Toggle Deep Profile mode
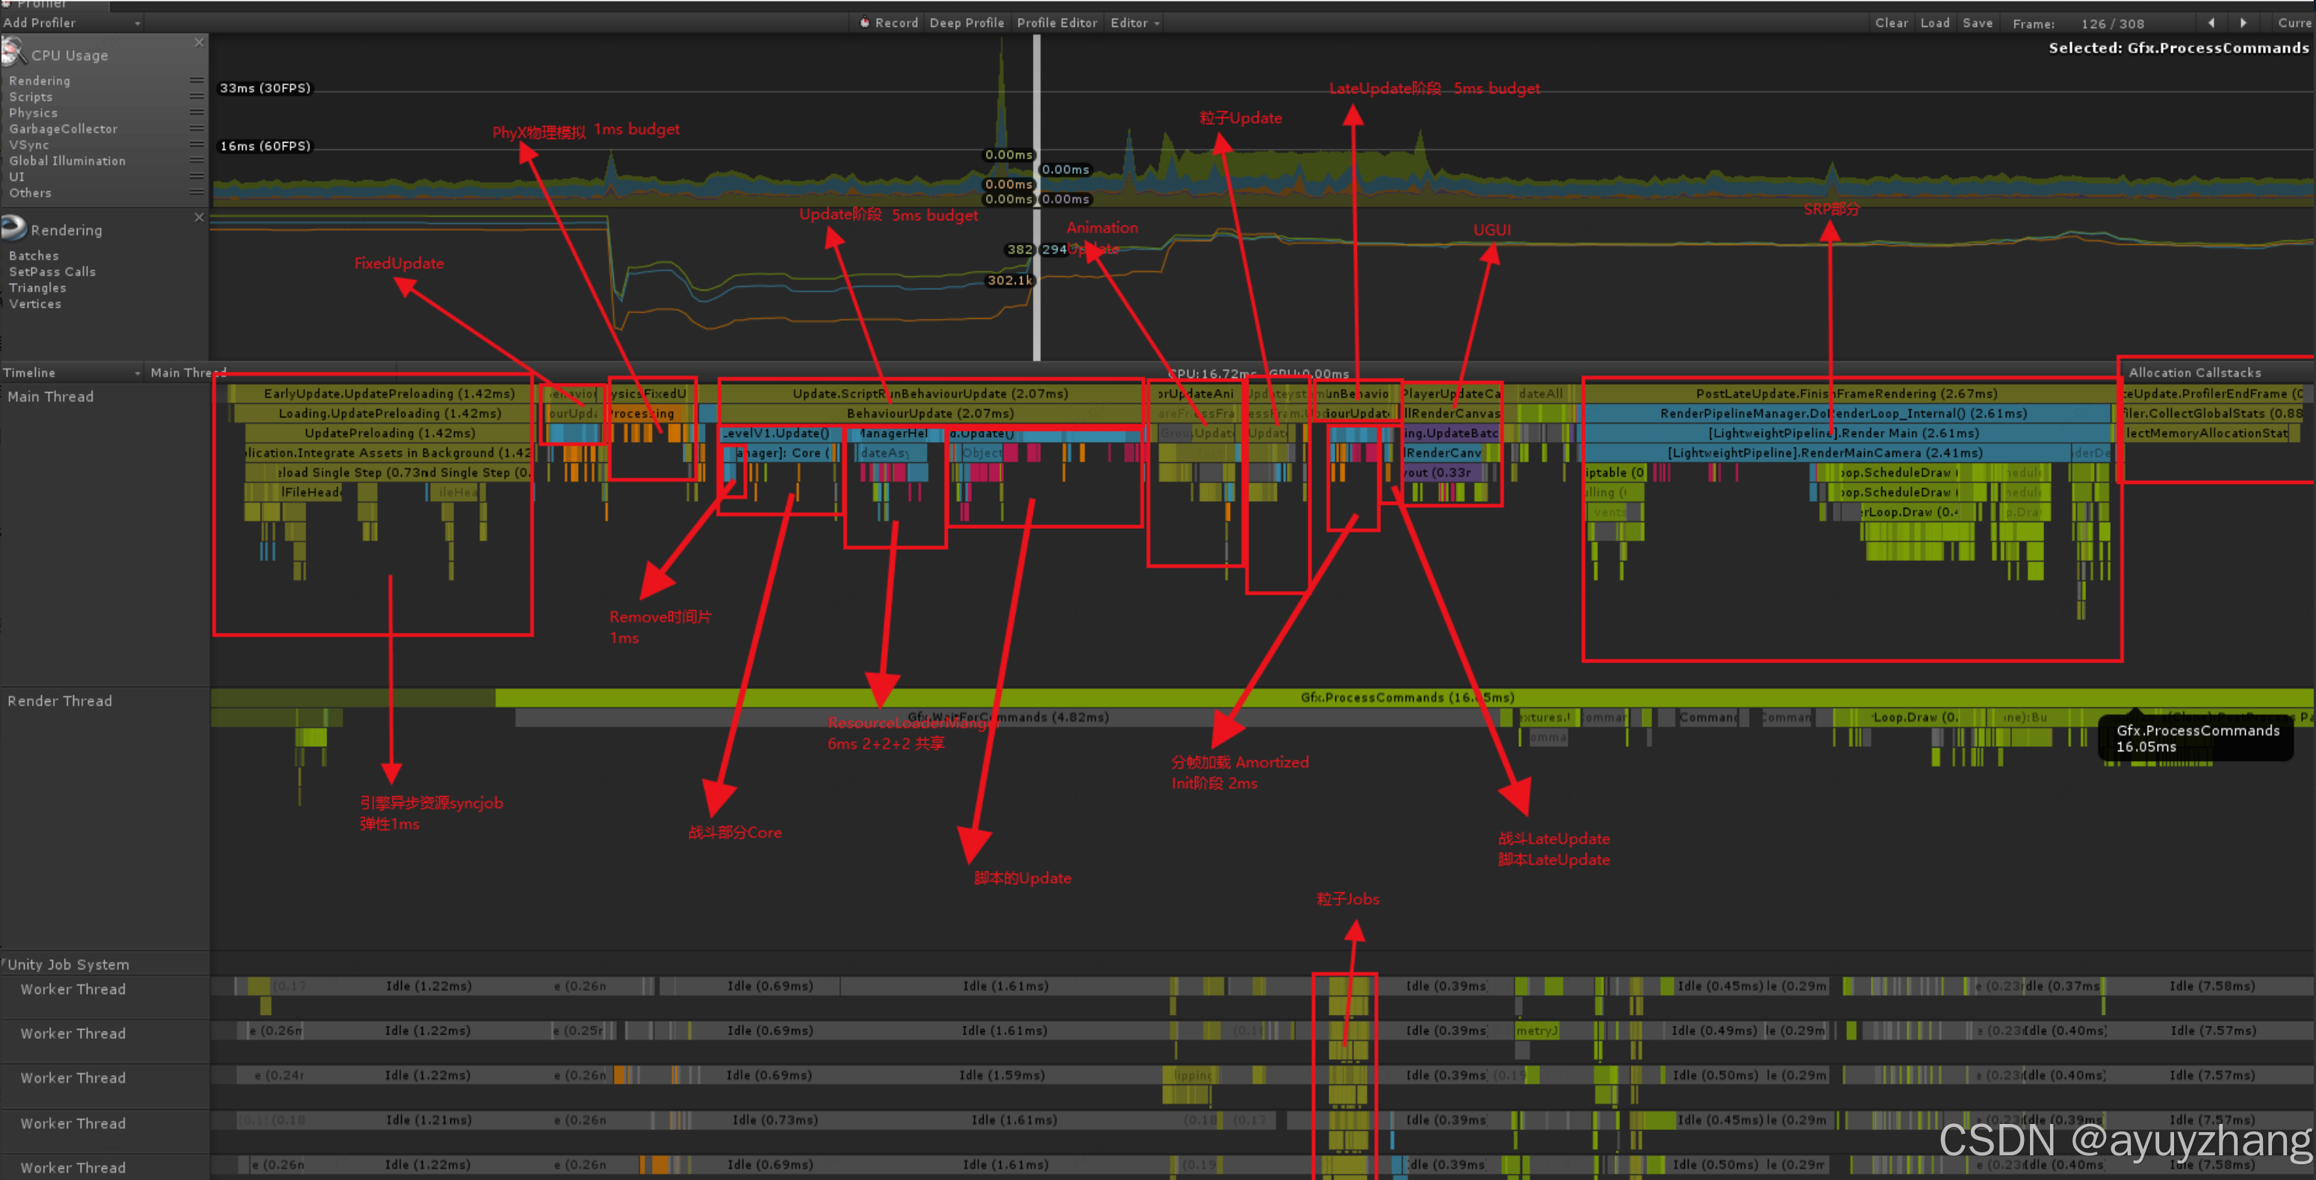The width and height of the screenshot is (2316, 1180). pos(966,23)
